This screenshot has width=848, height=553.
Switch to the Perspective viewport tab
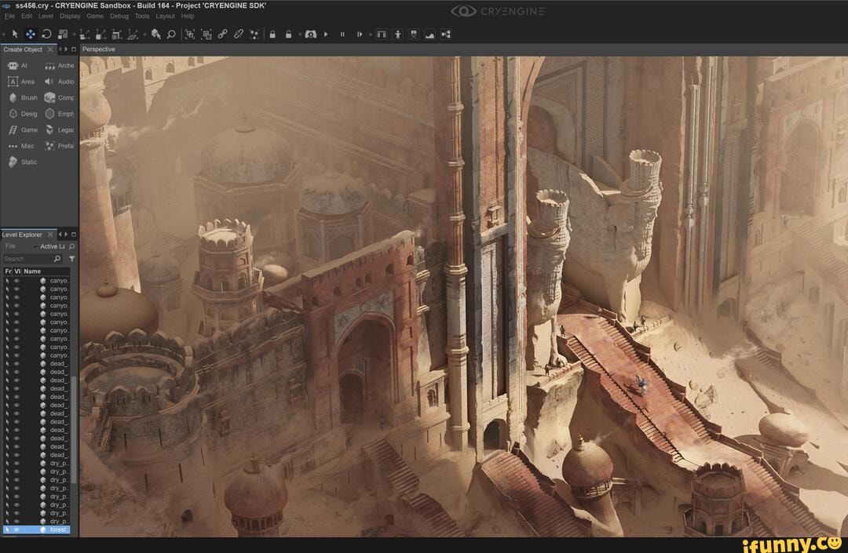(x=99, y=49)
